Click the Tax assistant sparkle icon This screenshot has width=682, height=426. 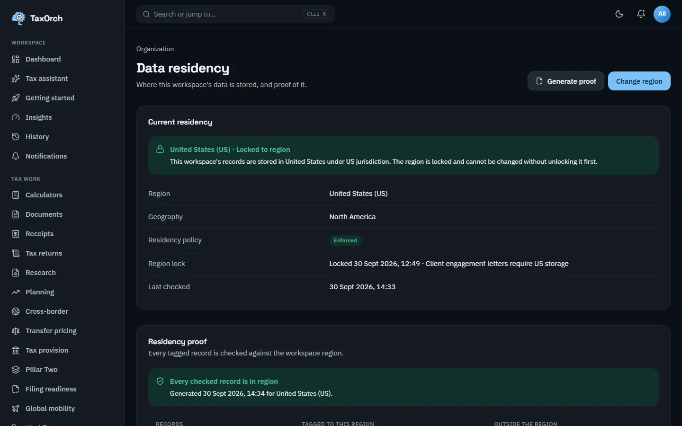(16, 79)
